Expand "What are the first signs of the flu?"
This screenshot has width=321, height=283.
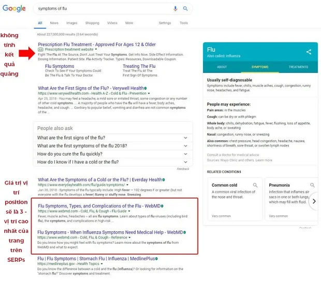coord(185,138)
